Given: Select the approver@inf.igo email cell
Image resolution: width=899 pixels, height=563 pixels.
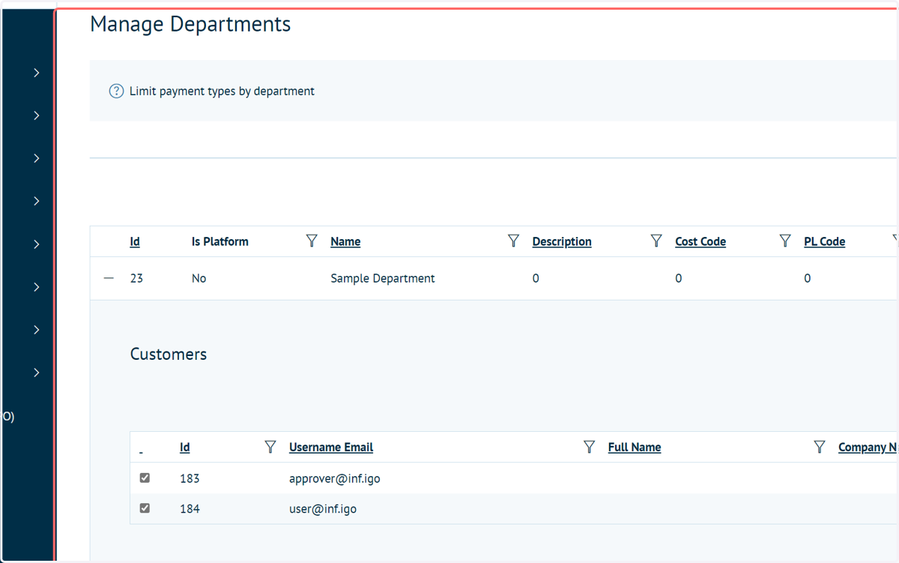Looking at the screenshot, I should click(335, 478).
